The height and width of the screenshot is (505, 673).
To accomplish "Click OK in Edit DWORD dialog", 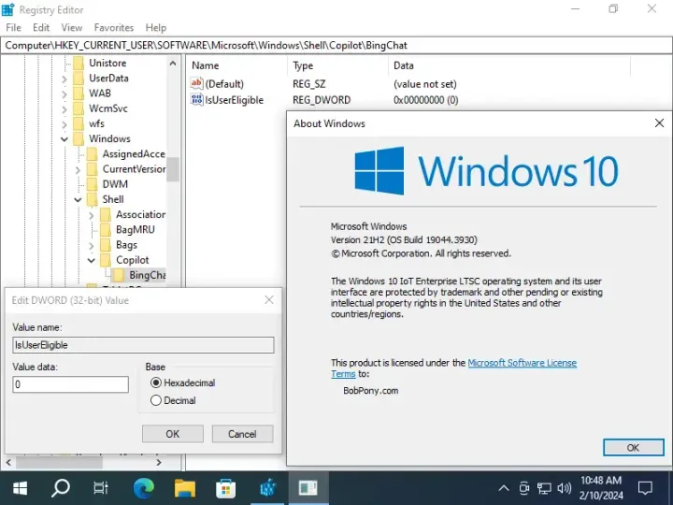I will (172, 434).
